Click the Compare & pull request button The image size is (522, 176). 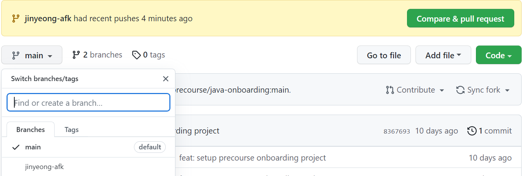pyautogui.click(x=460, y=19)
